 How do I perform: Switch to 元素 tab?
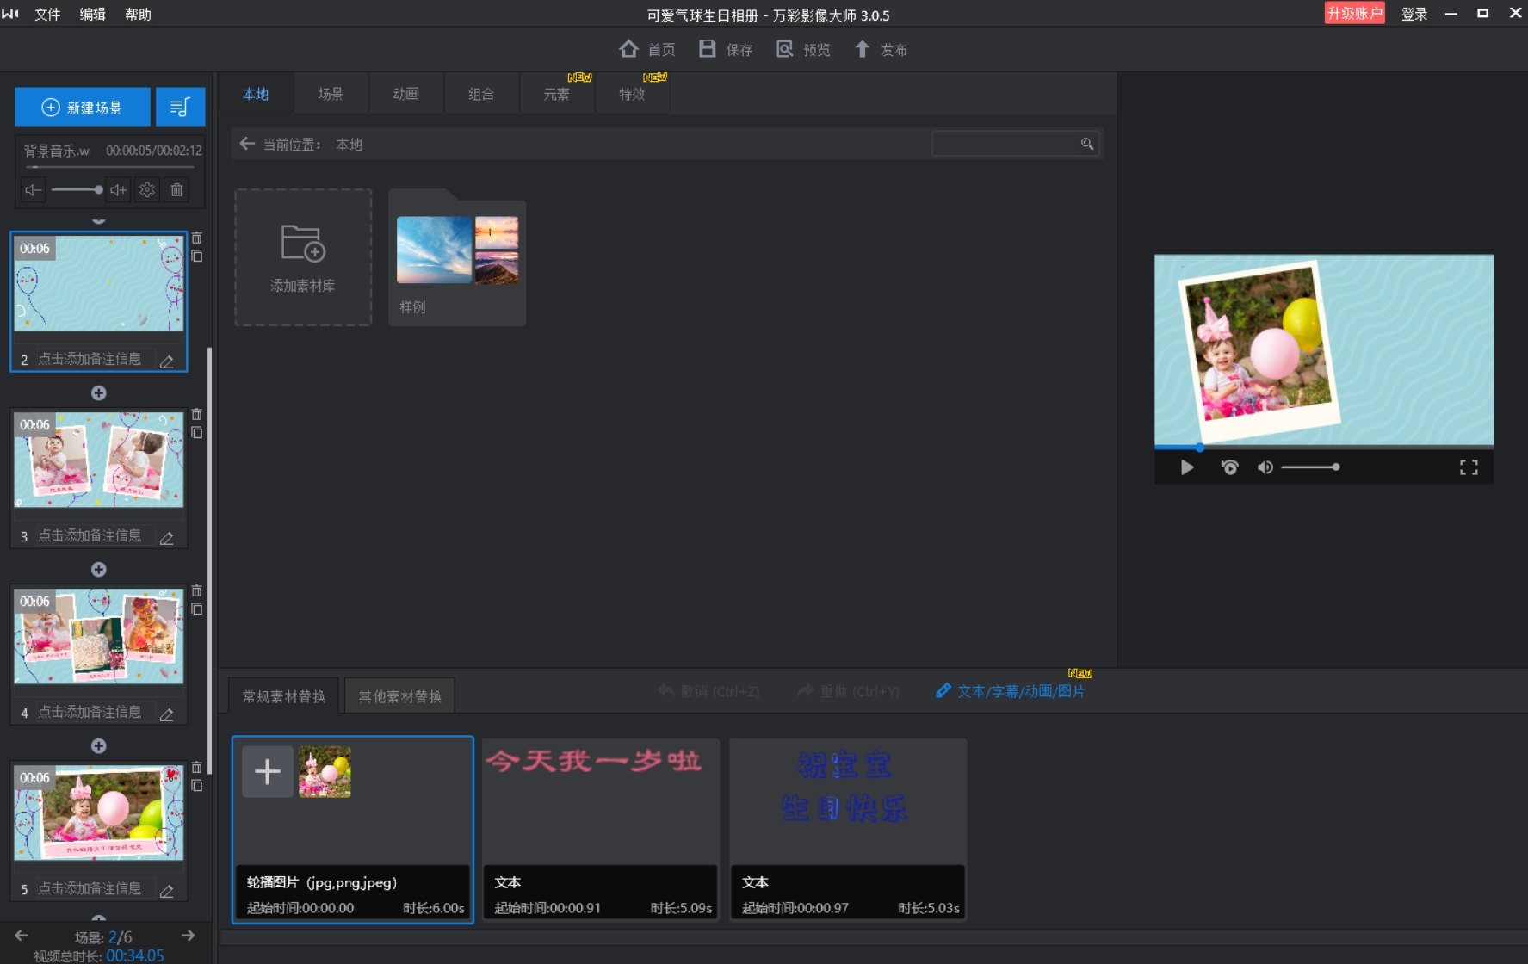pyautogui.click(x=556, y=94)
